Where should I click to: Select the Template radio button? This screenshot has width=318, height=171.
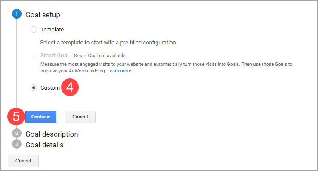click(34, 30)
